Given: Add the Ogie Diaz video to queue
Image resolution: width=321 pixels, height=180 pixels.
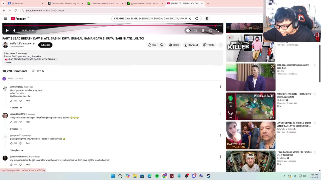Looking at the screenshot, I should point(272,72).
